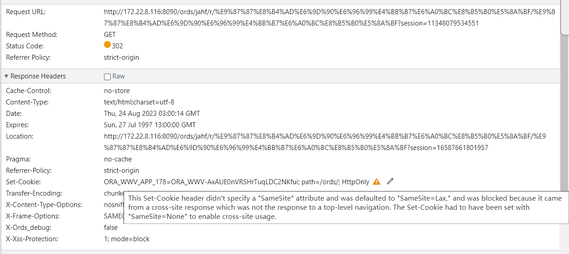Image resolution: width=569 pixels, height=254 pixels.
Task: Collapse the Response Headers section triangle
Action: pyautogui.click(x=6, y=76)
